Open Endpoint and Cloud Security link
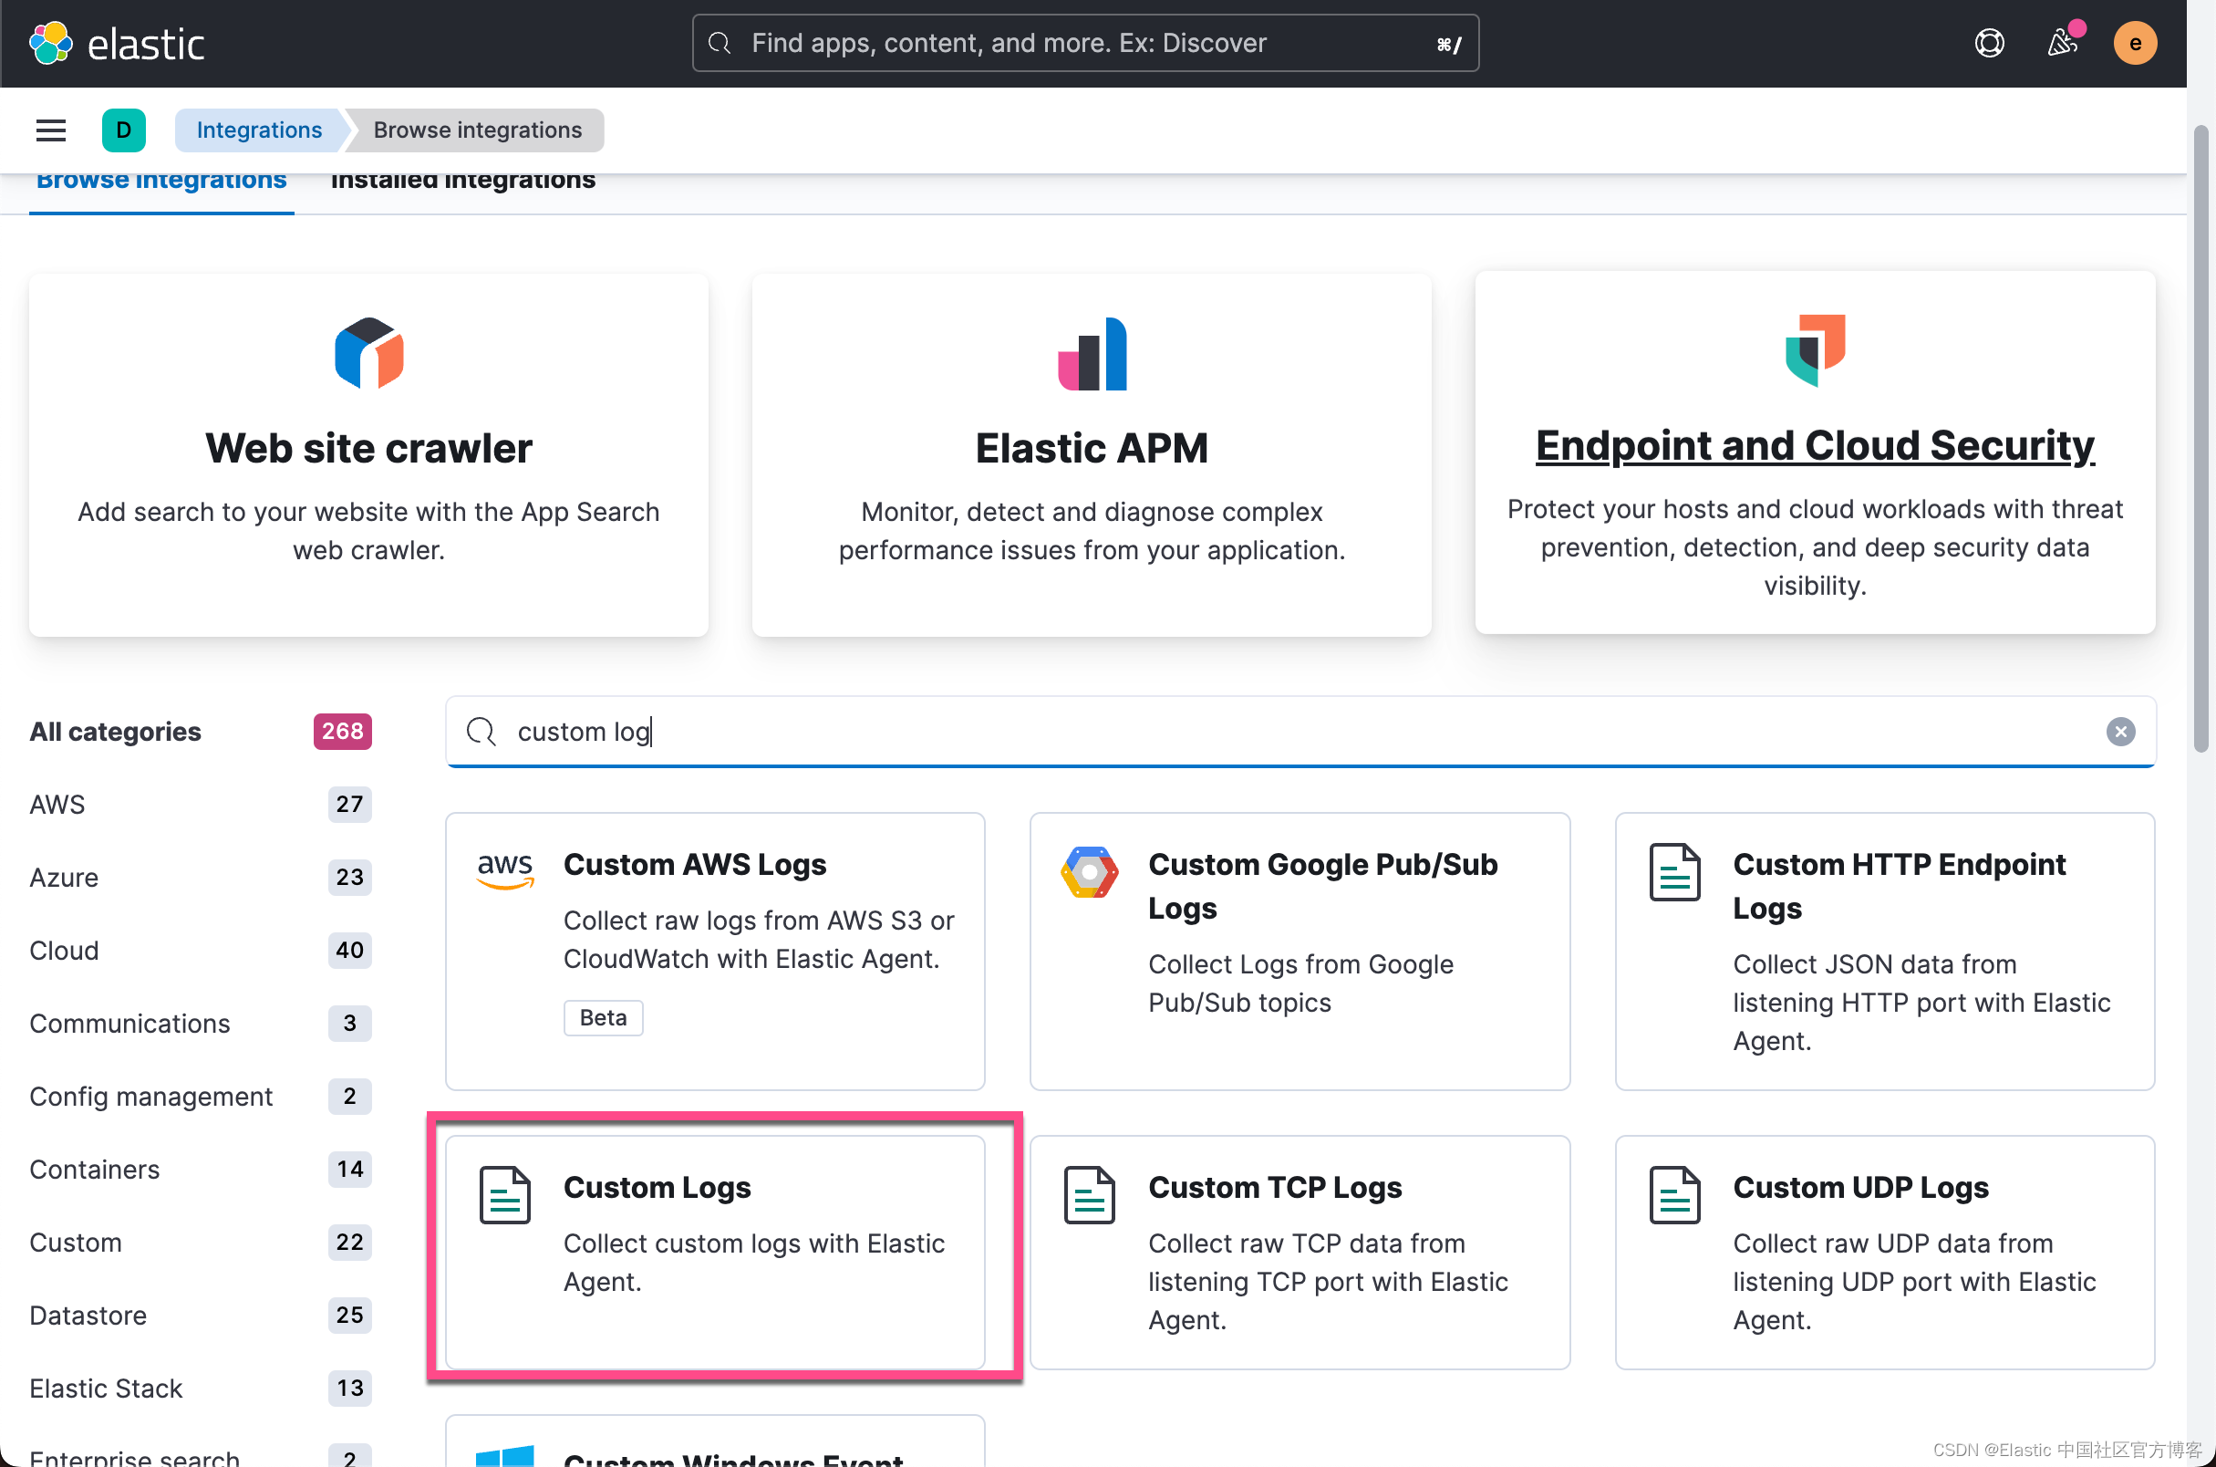This screenshot has height=1467, width=2216. click(x=1814, y=445)
